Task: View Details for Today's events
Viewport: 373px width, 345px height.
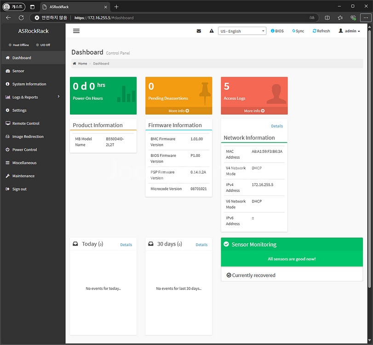Action: [x=126, y=245]
